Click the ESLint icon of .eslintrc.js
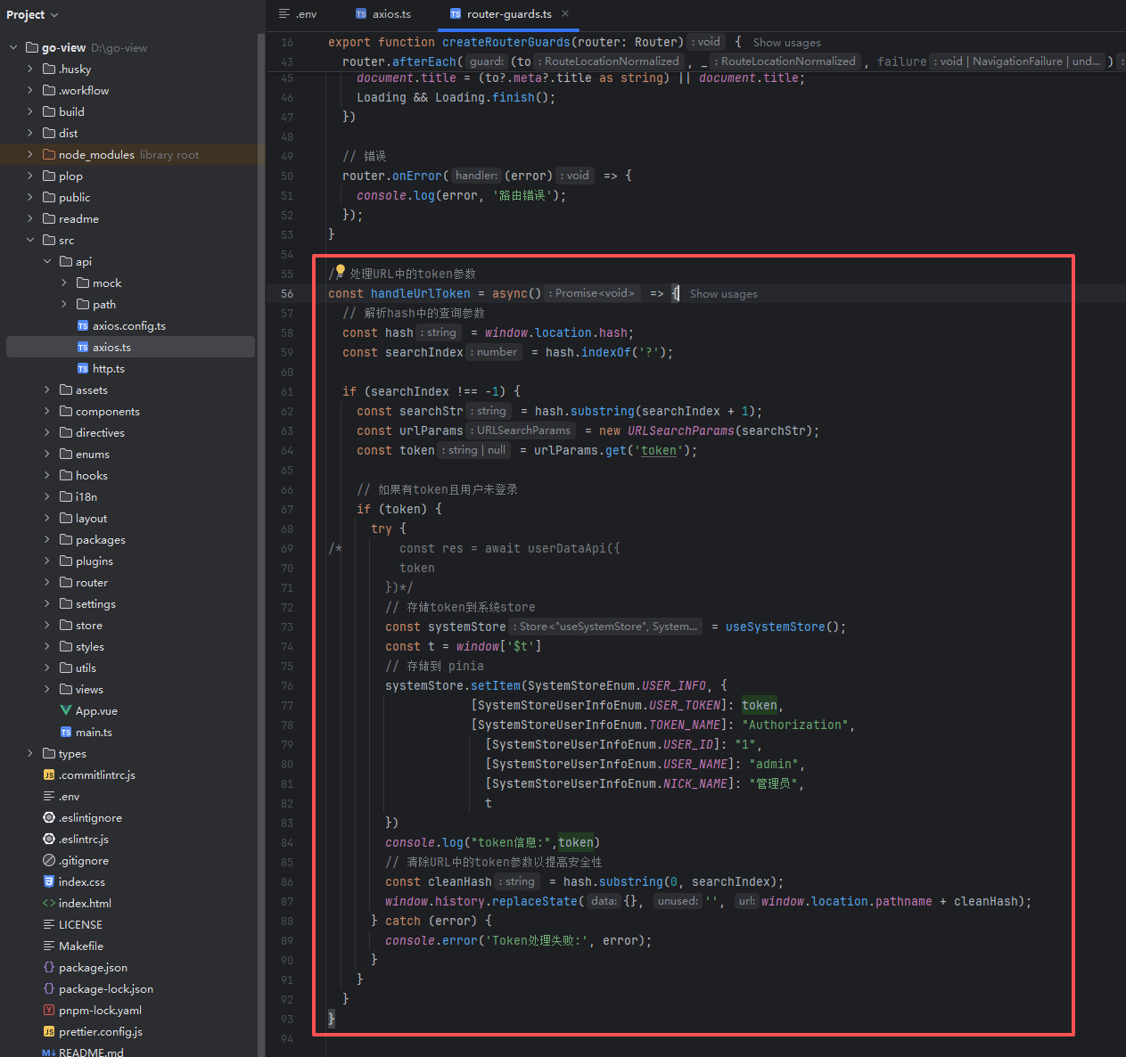The image size is (1126, 1057). coord(49,839)
